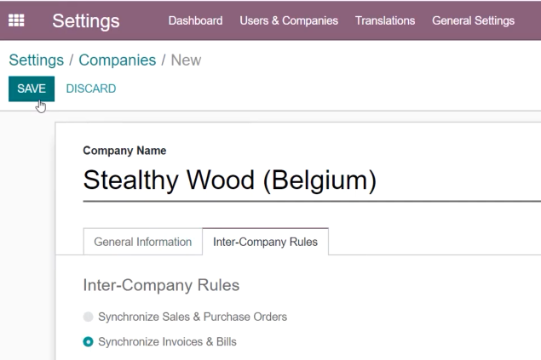Switch to the General Information tab
This screenshot has width=541, height=360.
[x=143, y=242]
